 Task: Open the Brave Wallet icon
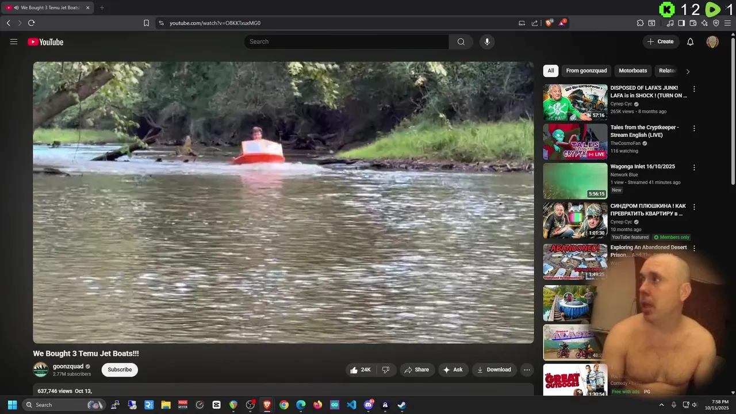pyautogui.click(x=693, y=23)
